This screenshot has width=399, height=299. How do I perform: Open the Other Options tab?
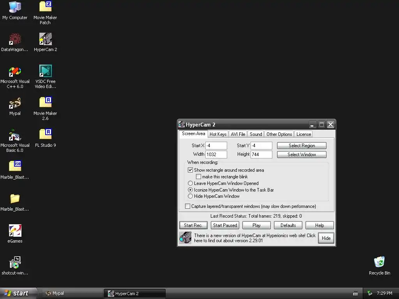click(x=279, y=134)
